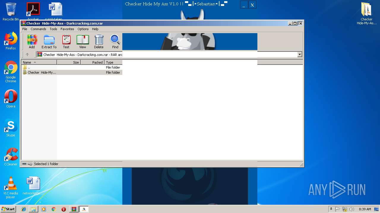Open the Opera desktop shortcut

coord(11,99)
